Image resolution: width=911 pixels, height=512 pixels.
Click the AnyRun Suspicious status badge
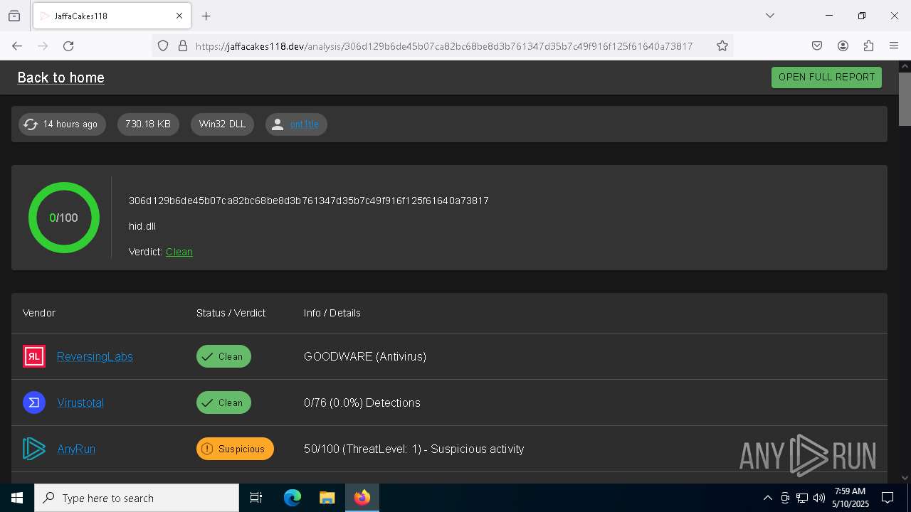[x=235, y=449]
